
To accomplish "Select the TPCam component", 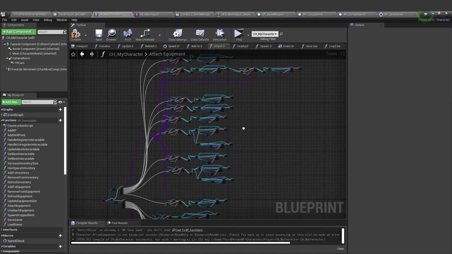I will click(x=19, y=63).
